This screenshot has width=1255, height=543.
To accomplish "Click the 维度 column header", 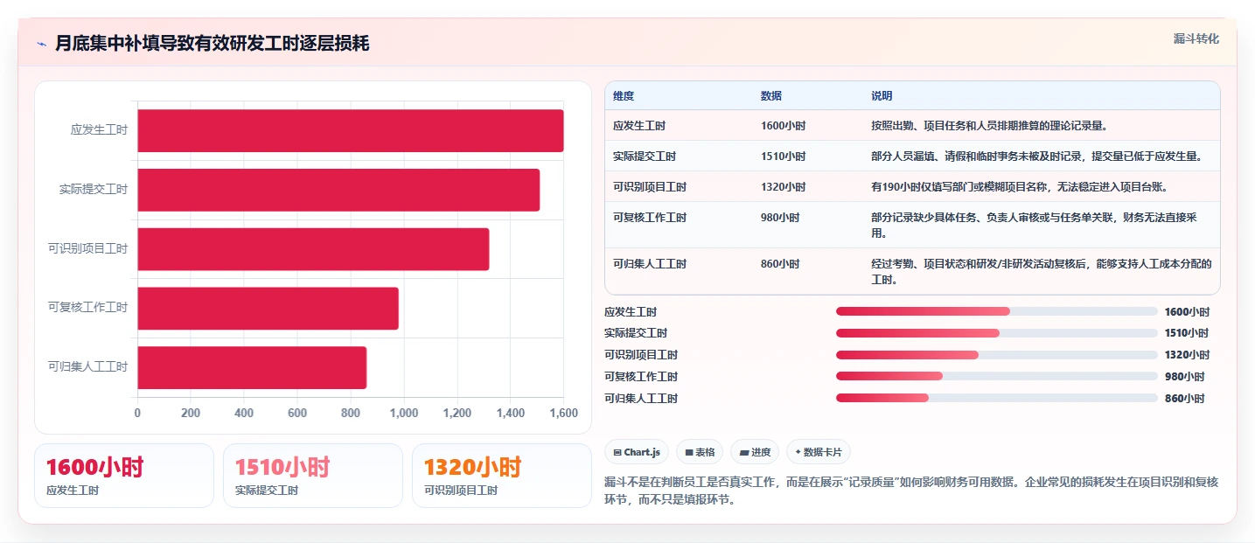I will [624, 95].
